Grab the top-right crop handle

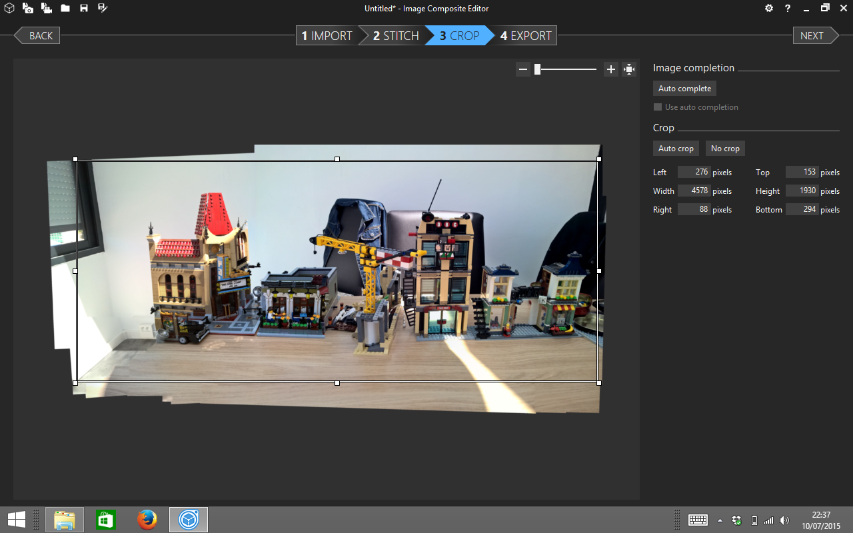click(x=599, y=159)
